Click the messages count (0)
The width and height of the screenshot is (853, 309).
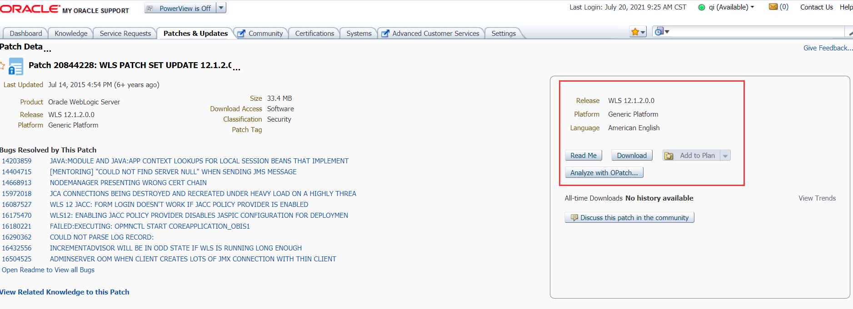pyautogui.click(x=784, y=7)
